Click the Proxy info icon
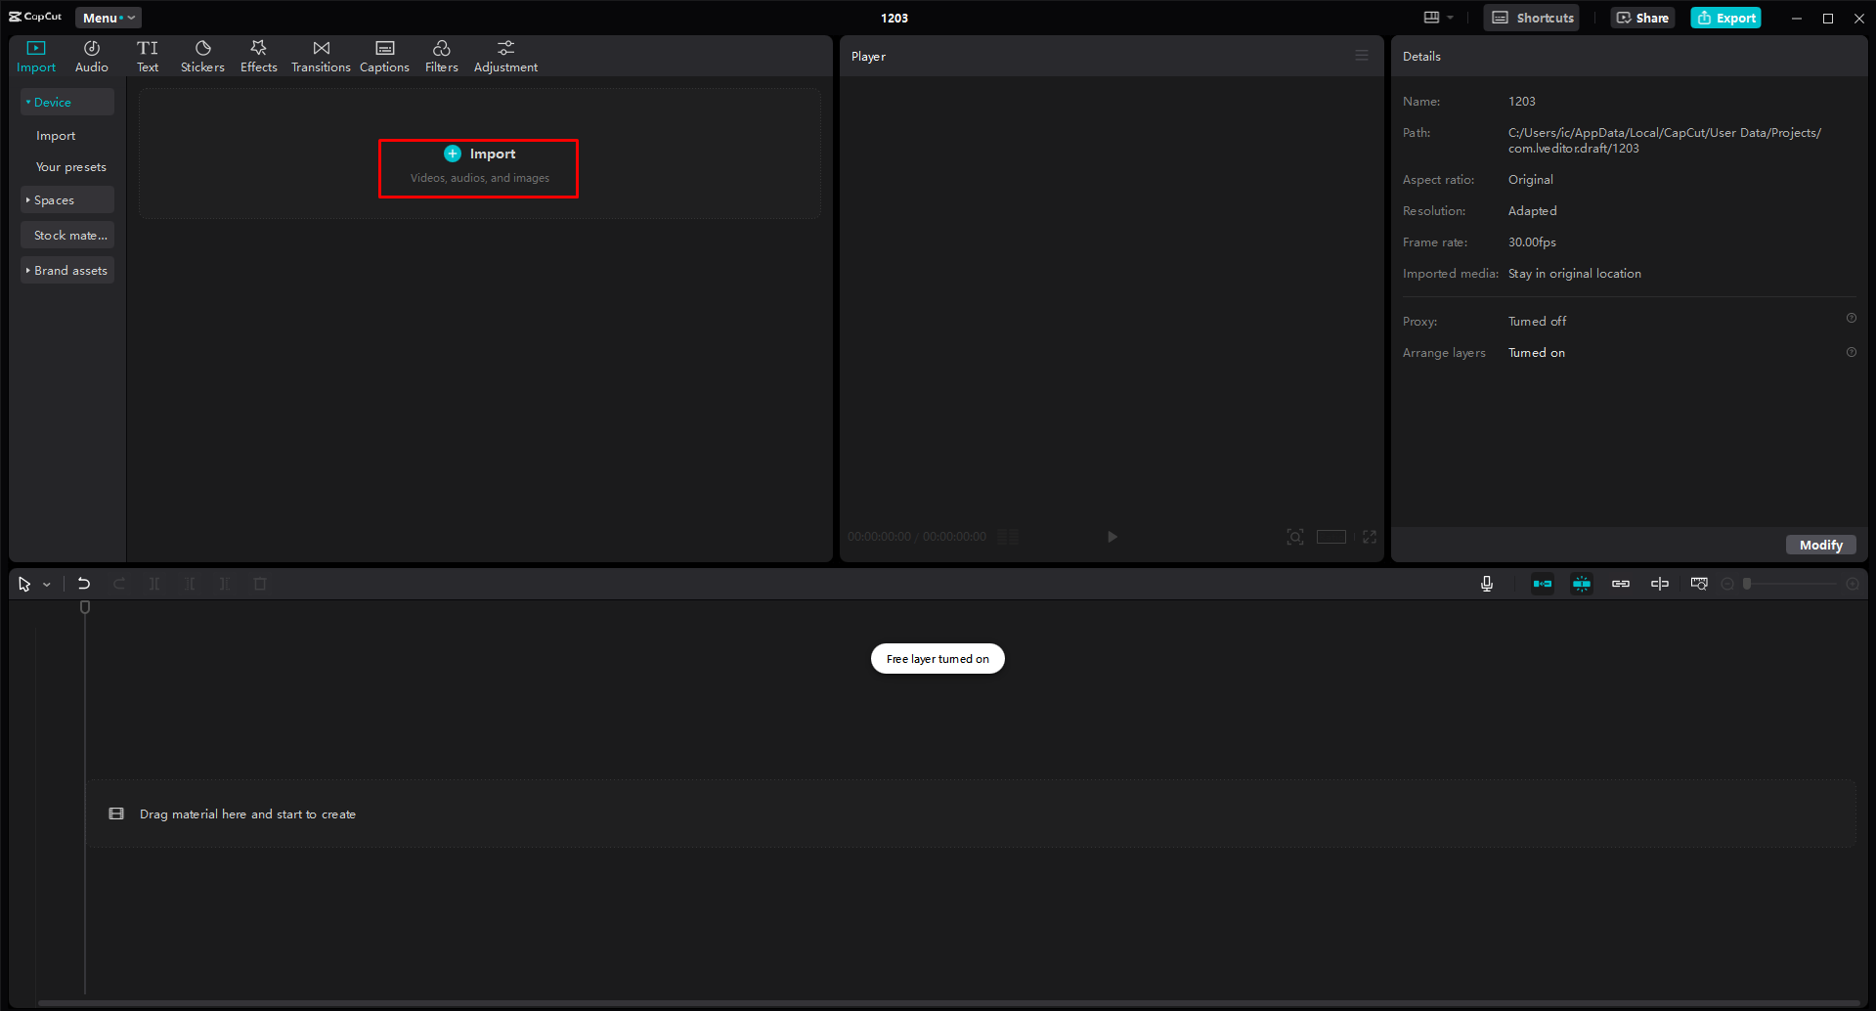The image size is (1876, 1011). [x=1851, y=319]
